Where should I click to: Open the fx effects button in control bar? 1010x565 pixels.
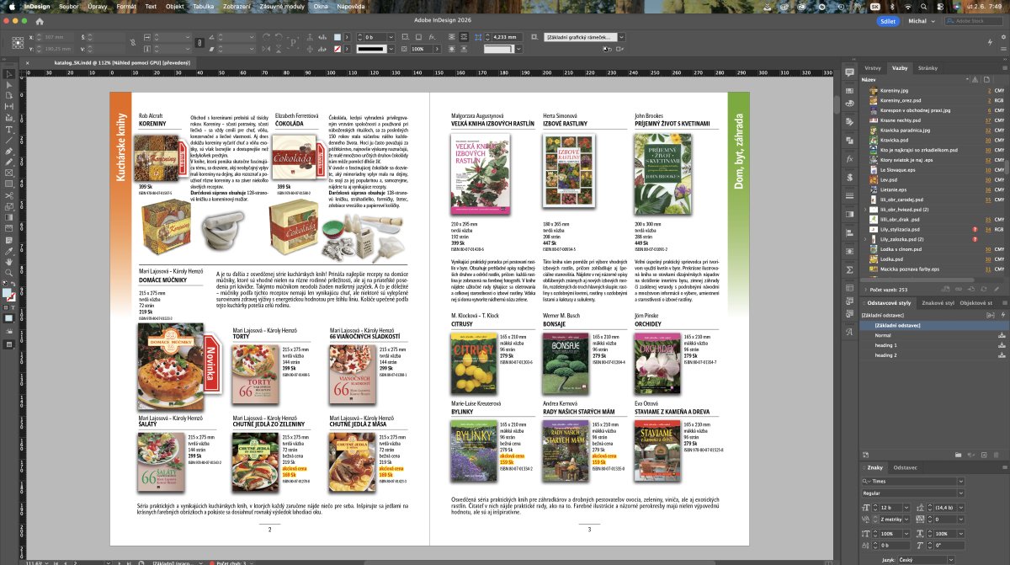point(432,36)
